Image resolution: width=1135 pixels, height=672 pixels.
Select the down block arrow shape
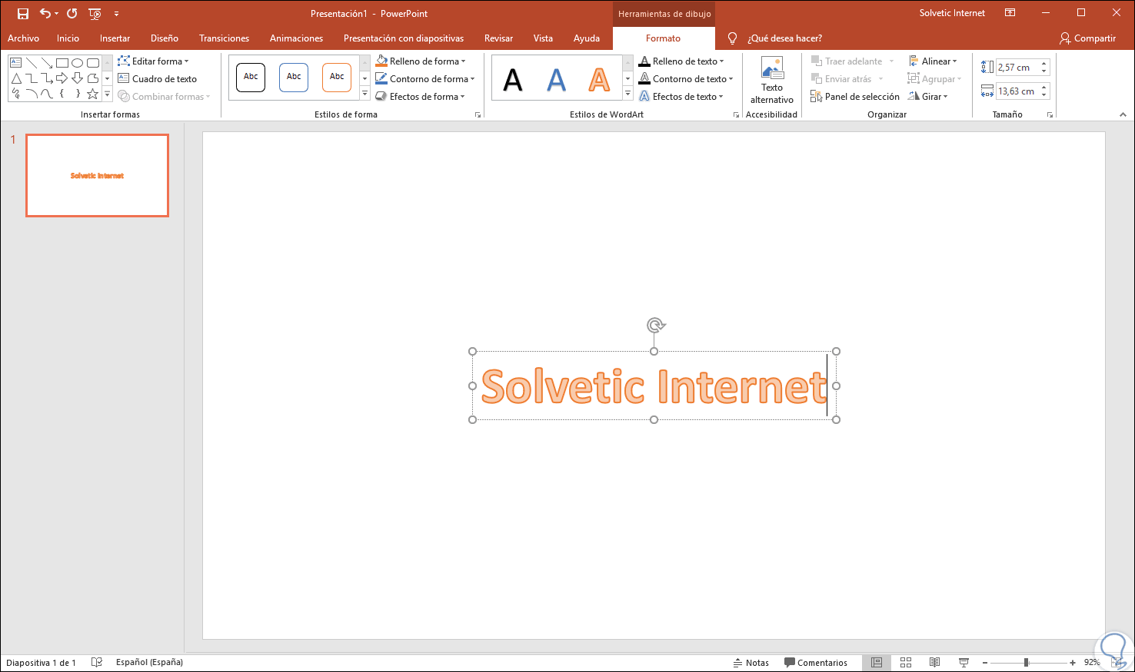click(78, 78)
